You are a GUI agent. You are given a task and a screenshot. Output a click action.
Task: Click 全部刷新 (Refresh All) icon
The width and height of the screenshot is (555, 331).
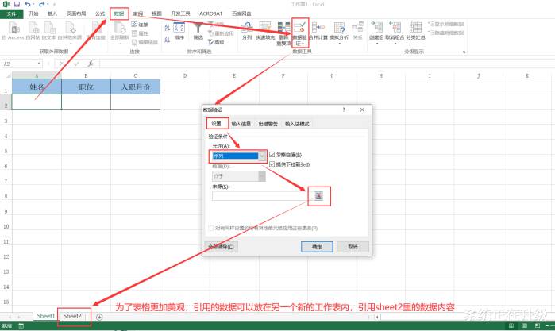[x=120, y=31]
